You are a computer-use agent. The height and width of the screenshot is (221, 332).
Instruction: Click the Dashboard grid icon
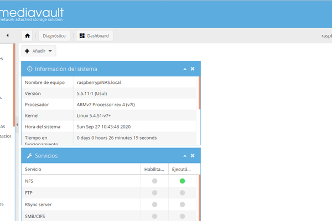tap(82, 36)
